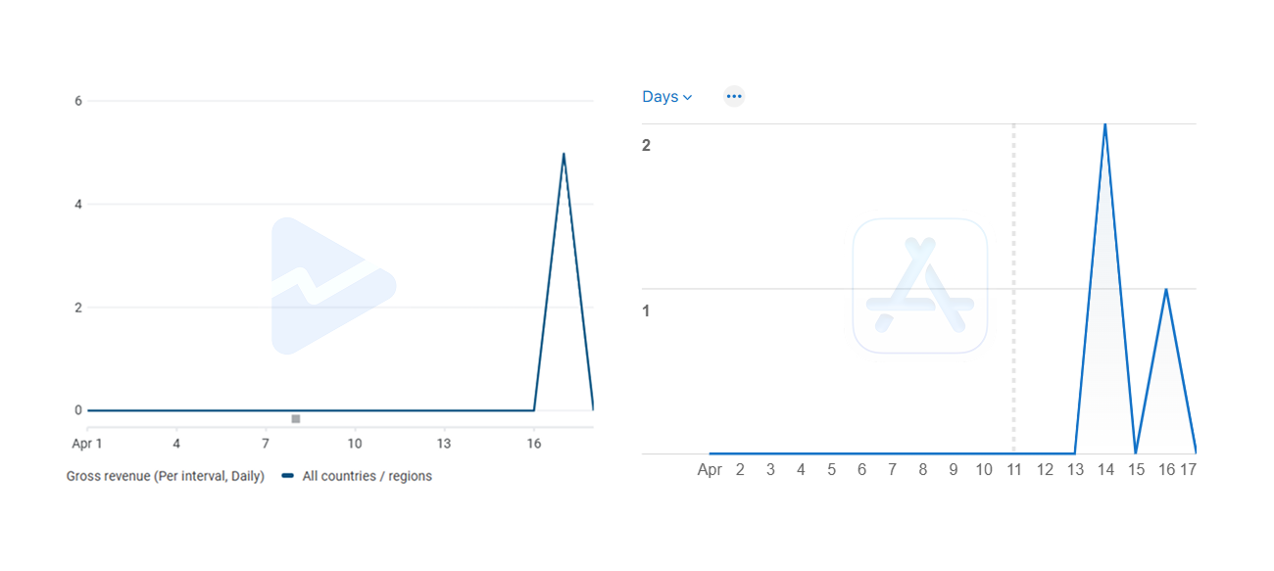The image size is (1274, 571).
Task: Click the Play Console play-arrow watermark logo
Action: 333,284
